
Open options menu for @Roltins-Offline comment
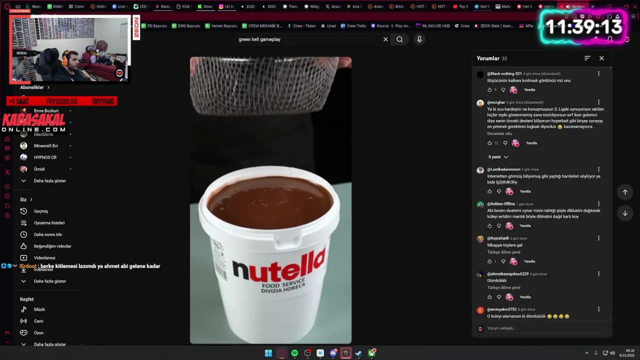click(x=598, y=204)
